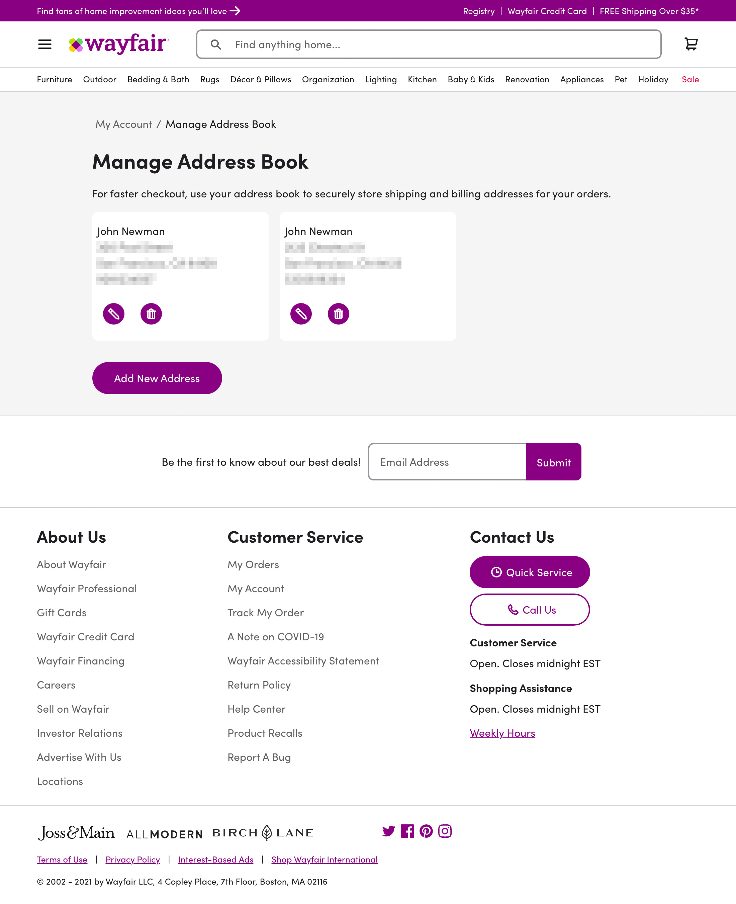Open the Furniture category
Image resolution: width=736 pixels, height=904 pixels.
point(54,79)
